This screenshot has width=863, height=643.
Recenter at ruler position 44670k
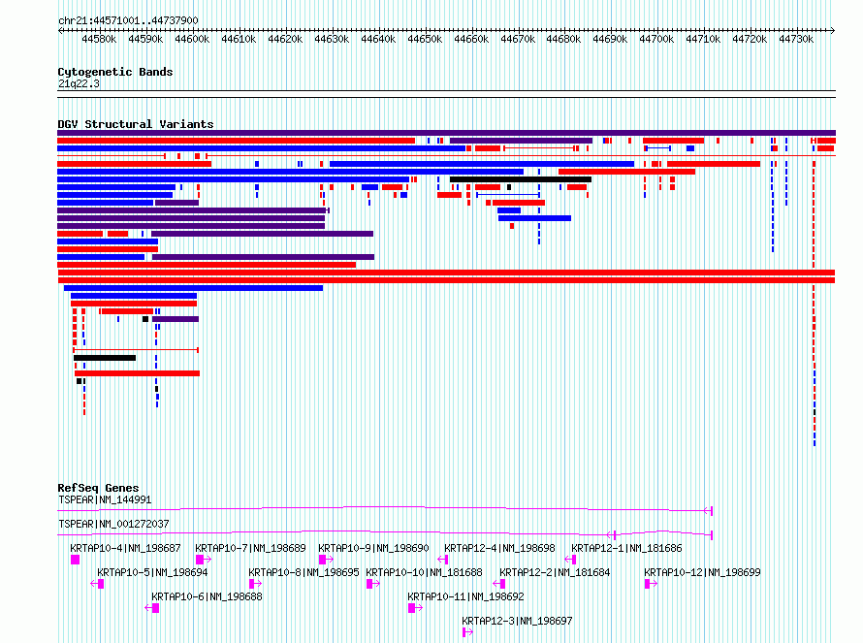point(518,39)
